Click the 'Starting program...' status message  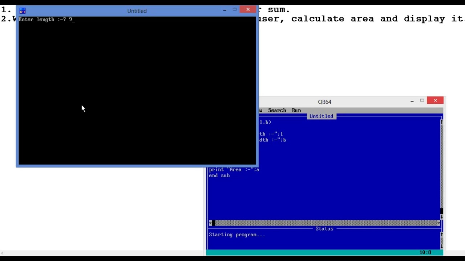[x=237, y=235]
